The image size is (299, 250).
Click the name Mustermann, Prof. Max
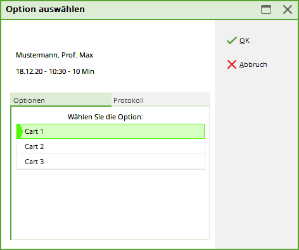point(54,55)
